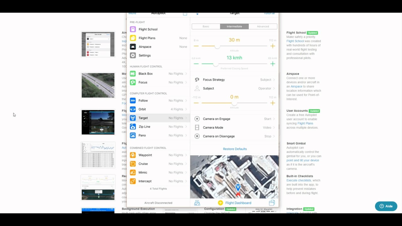This screenshot has width=402, height=226.
Task: Select the Airspace cloud icon
Action: pos(133,47)
